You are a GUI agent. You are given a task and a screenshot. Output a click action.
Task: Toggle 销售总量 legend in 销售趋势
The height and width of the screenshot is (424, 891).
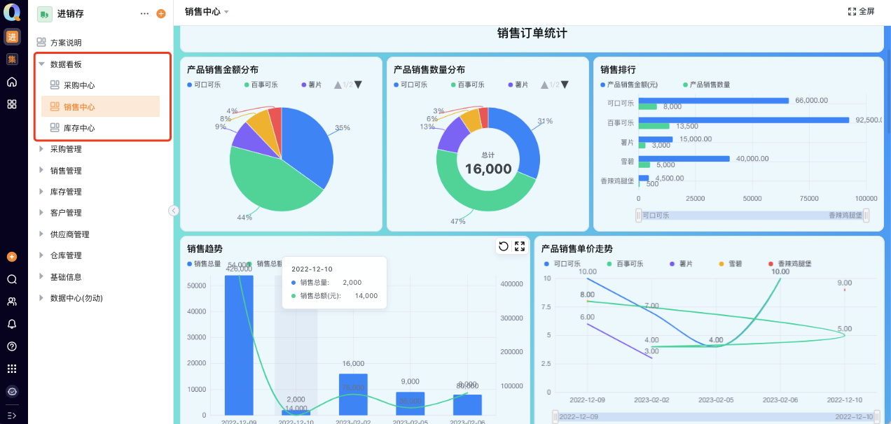(x=204, y=264)
